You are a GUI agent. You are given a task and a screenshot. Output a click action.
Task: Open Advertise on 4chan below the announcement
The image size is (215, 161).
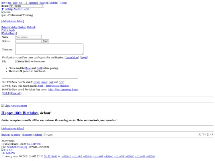(x=13, y=128)
